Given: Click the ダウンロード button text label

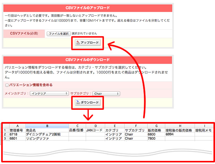Looking at the screenshot, I should (x=90, y=102).
